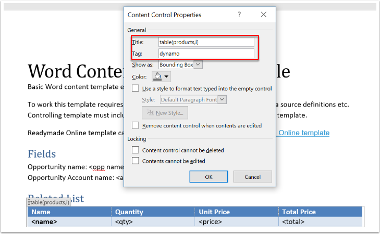Toggle 'Contents cannot be edited' checkbox
This screenshot has width=380, height=234.
tap(136, 161)
